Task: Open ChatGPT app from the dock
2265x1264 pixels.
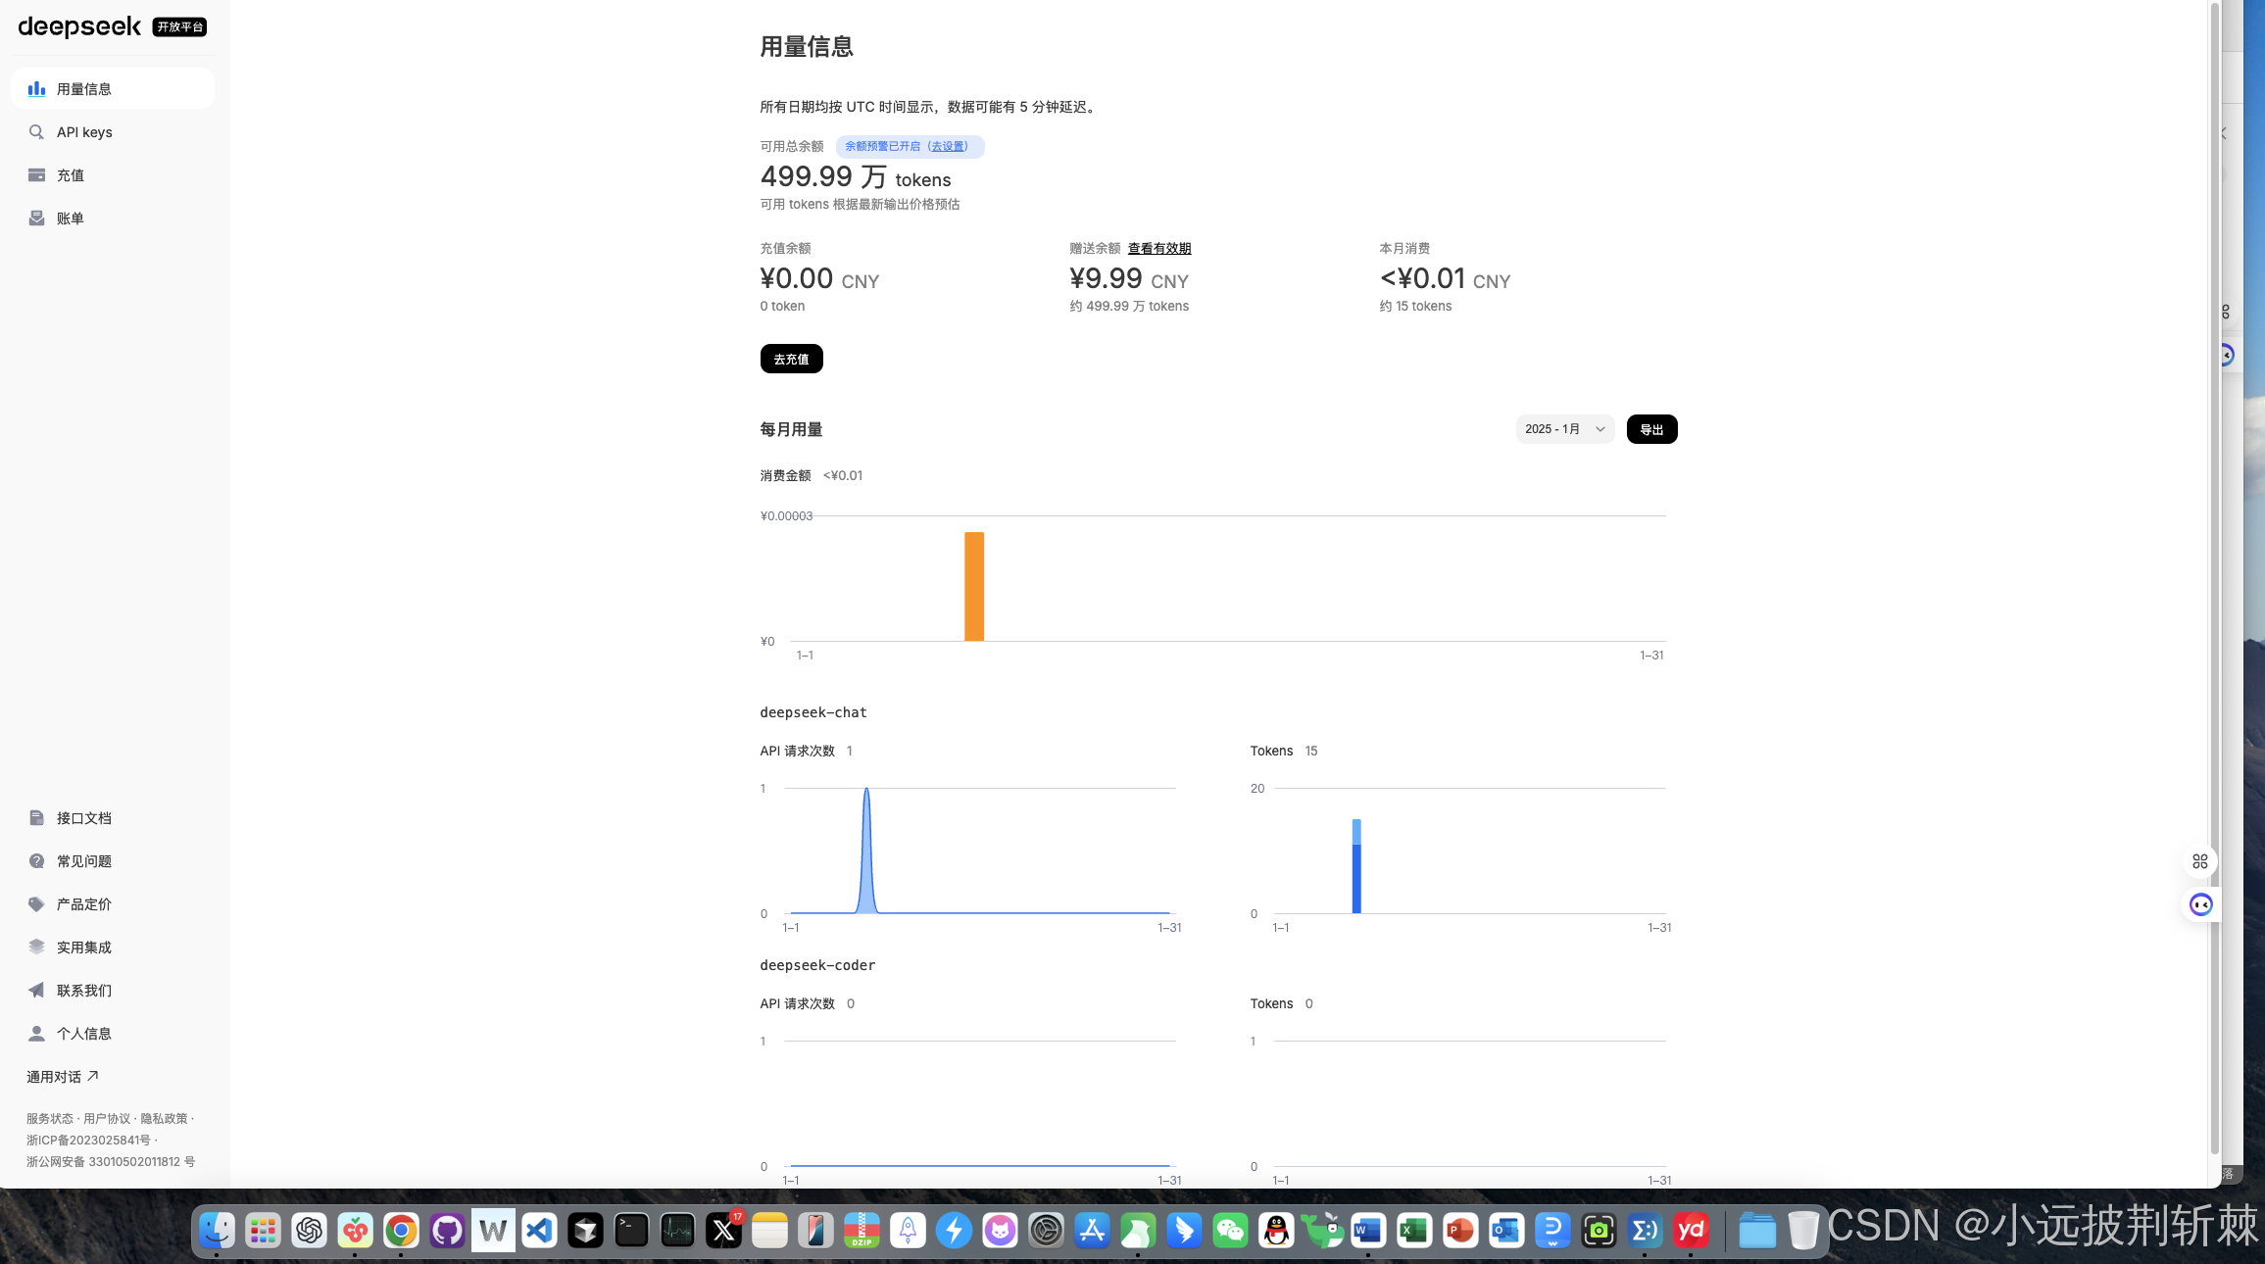Action: (x=309, y=1231)
